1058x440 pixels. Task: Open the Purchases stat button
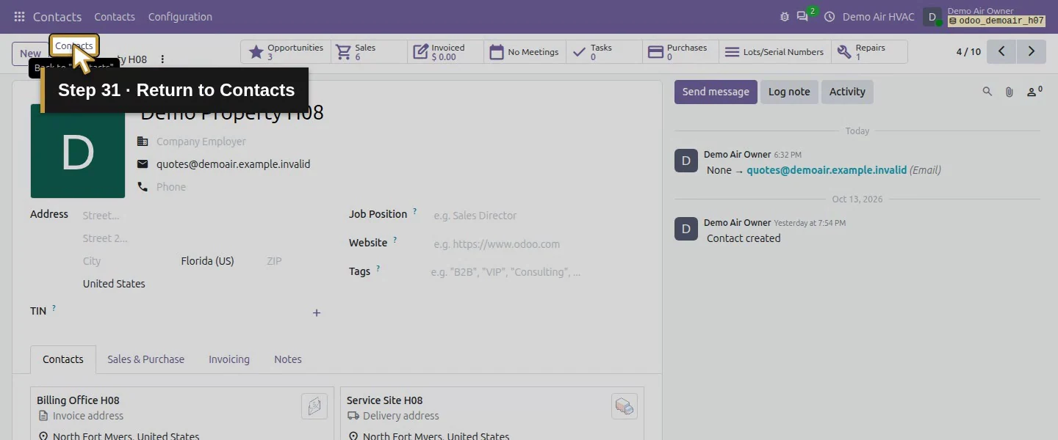680,52
